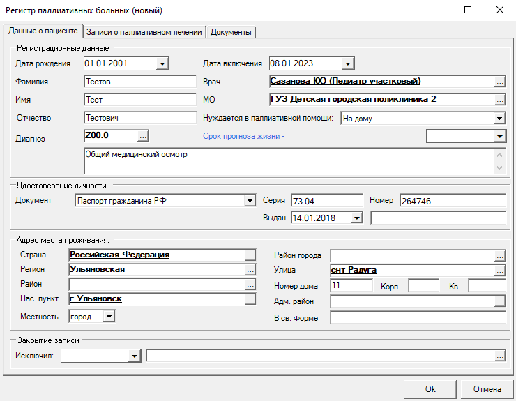Expand the Дата включения date dropdown
The height and width of the screenshot is (401, 516).
click(347, 63)
